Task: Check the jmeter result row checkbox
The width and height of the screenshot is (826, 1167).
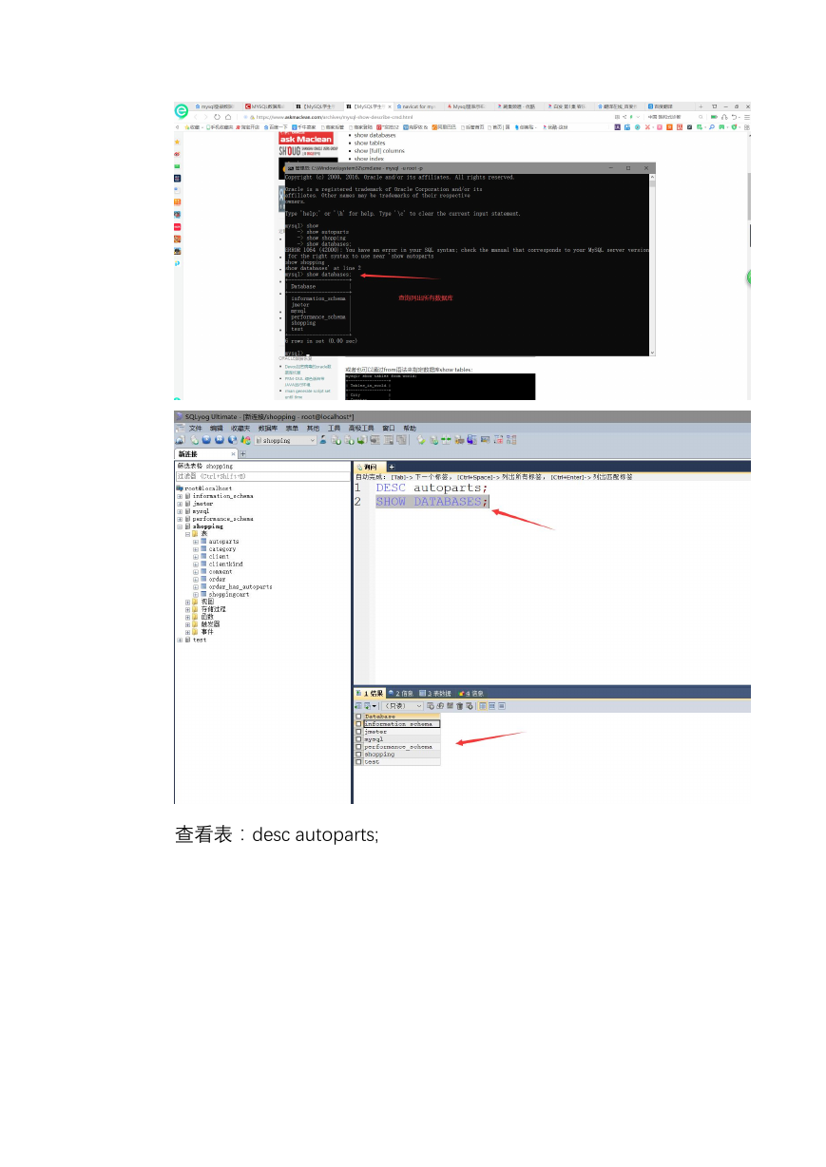Action: pos(358,732)
